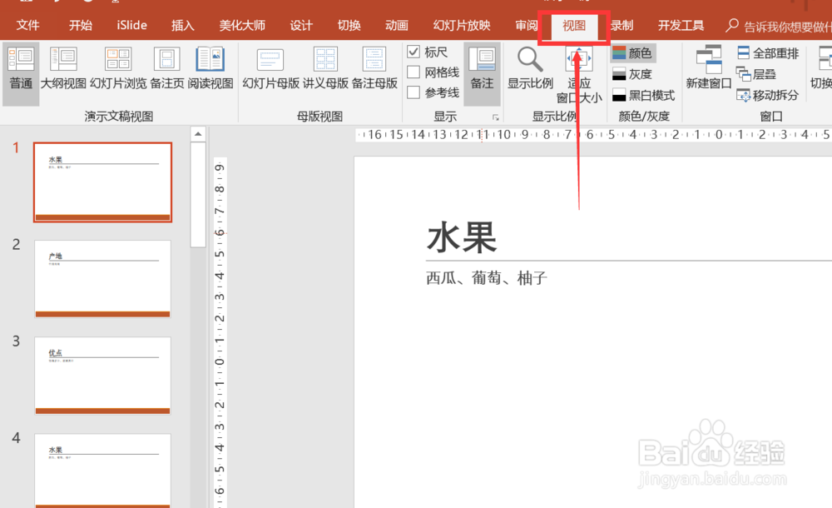Open Zoom (显示比例) dialog
Viewport: 832px width, 508px height.
click(530, 69)
